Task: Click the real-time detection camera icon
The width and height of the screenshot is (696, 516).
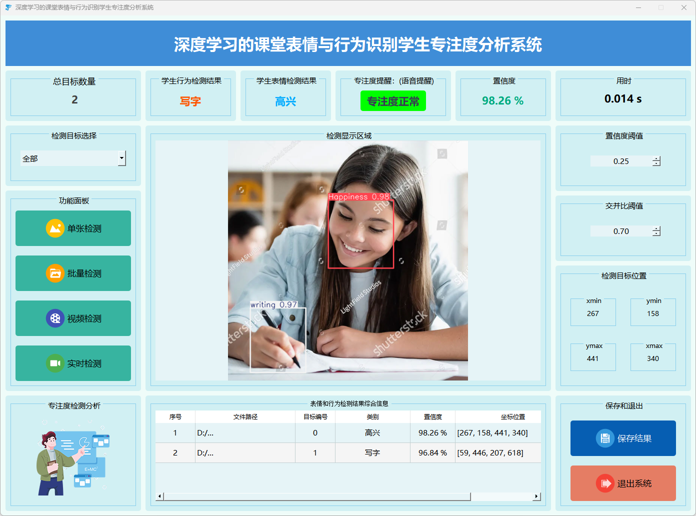Action: [55, 363]
